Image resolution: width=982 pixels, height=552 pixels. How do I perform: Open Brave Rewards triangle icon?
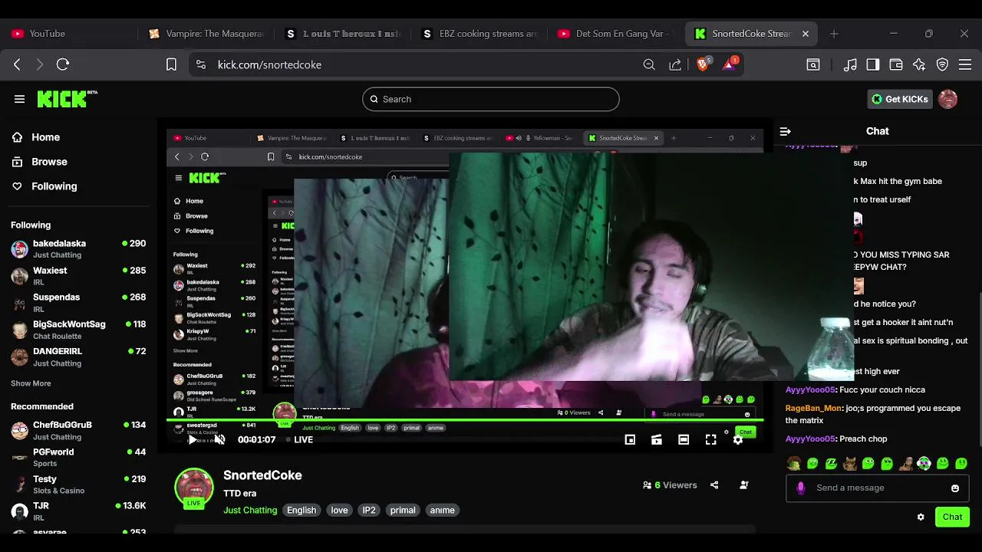(x=729, y=64)
